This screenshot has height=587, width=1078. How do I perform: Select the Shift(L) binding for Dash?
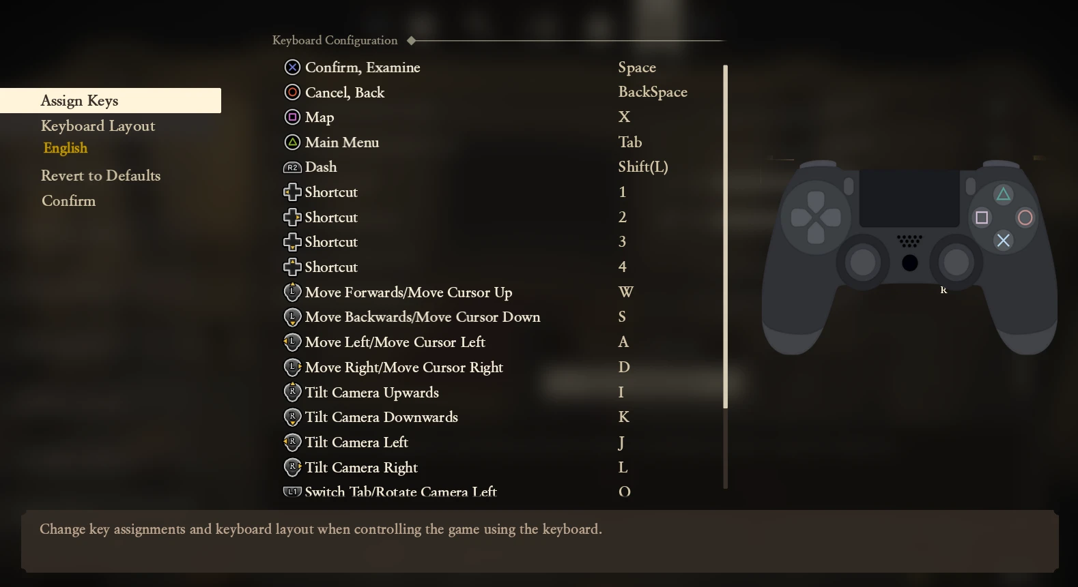[642, 167]
